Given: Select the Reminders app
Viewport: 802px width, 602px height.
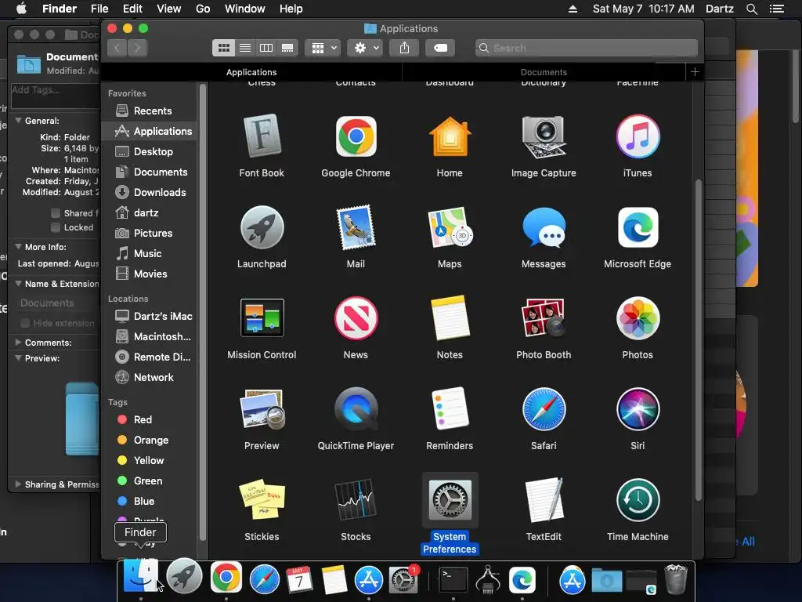Looking at the screenshot, I should point(450,409).
